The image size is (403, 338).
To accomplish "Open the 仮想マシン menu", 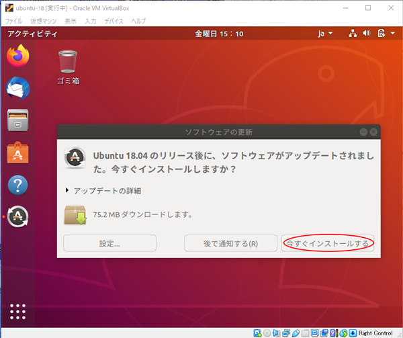I will pos(44,21).
